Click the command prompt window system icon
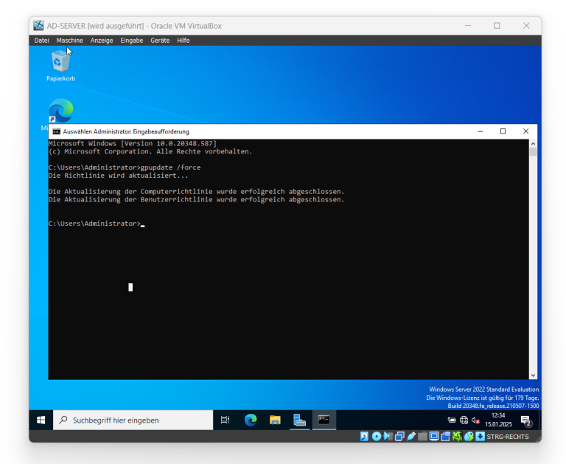The width and height of the screenshot is (566, 464). point(56,131)
